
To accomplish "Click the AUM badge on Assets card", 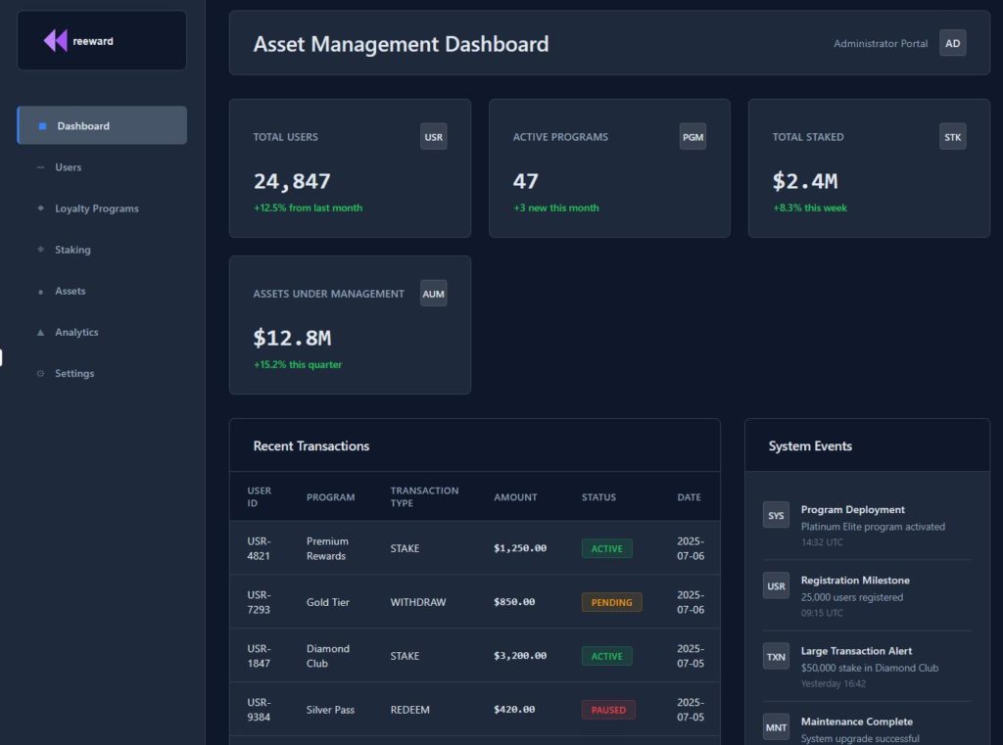I will pos(433,294).
